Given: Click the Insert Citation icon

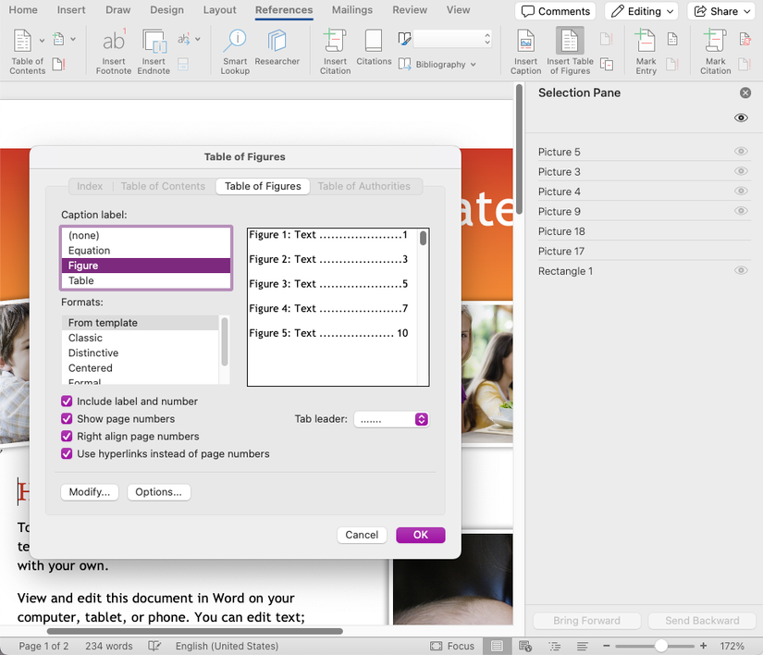Looking at the screenshot, I should click(335, 42).
